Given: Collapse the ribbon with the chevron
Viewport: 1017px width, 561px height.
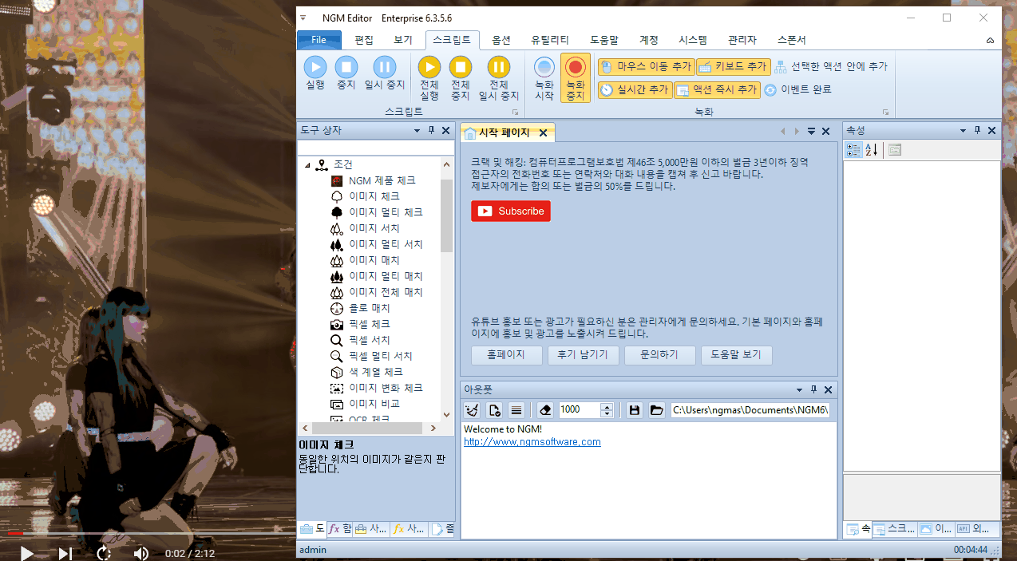Looking at the screenshot, I should click(990, 40).
